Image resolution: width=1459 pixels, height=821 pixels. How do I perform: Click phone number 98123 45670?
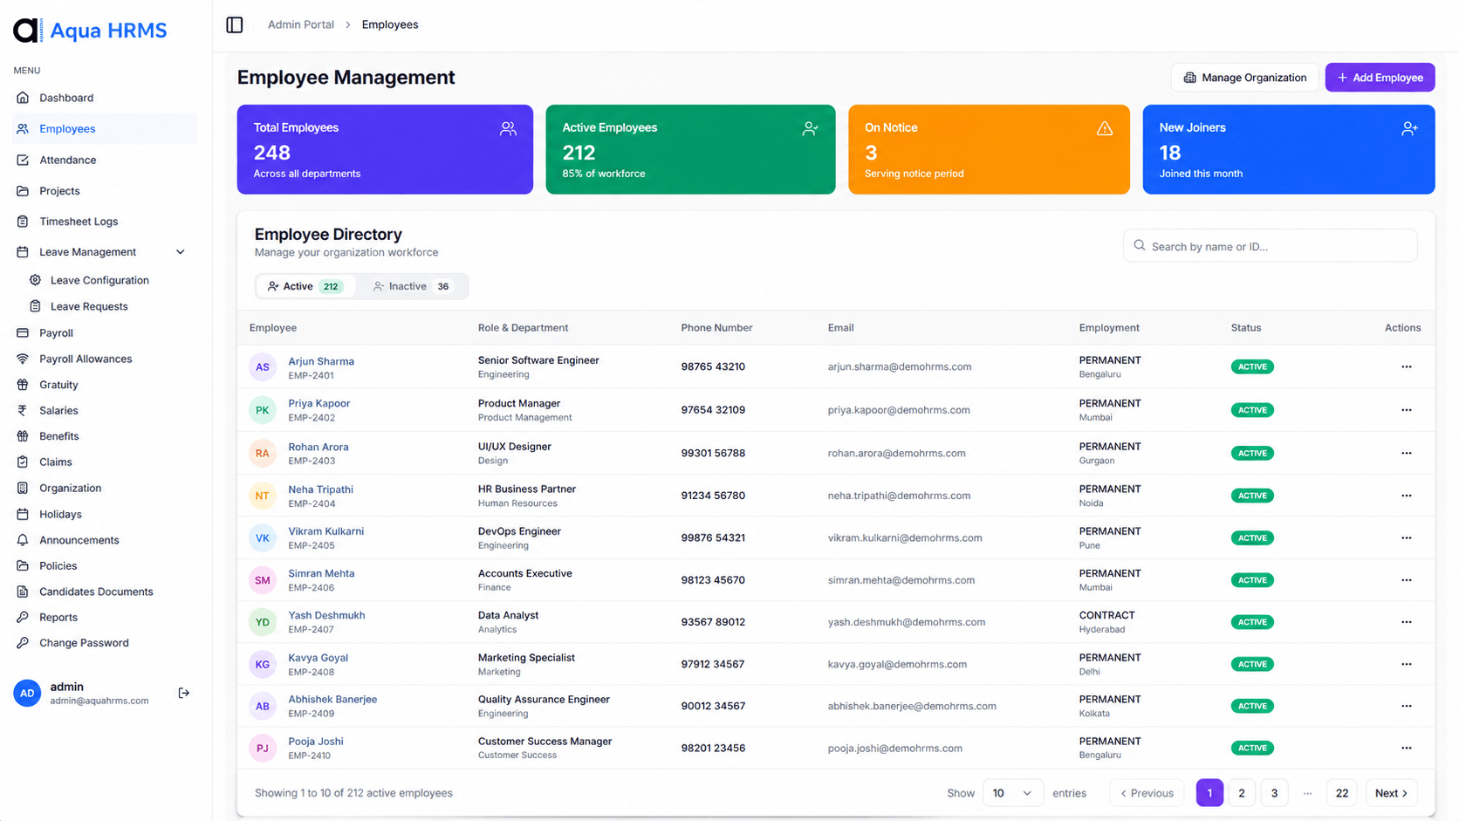pos(713,580)
